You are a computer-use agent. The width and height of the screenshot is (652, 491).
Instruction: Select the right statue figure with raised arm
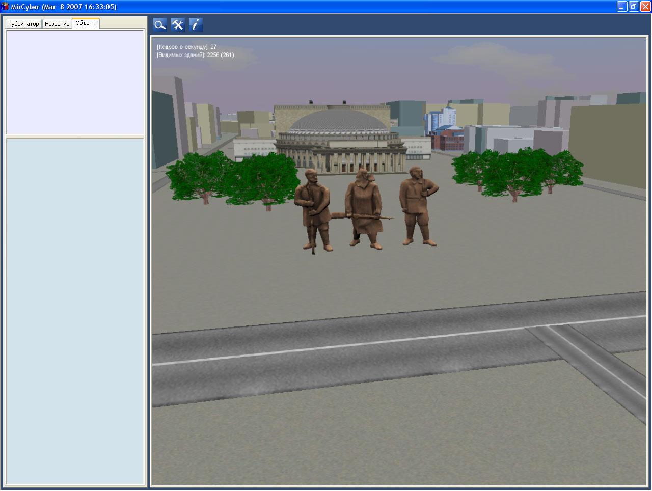[419, 206]
